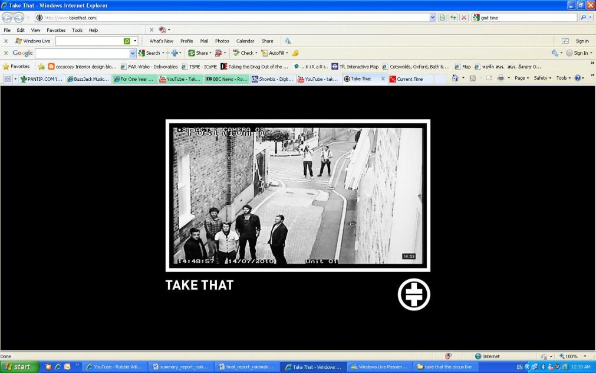Open the search provider dropdown arrow
Viewport: 596px width, 373px height.
point(590,18)
